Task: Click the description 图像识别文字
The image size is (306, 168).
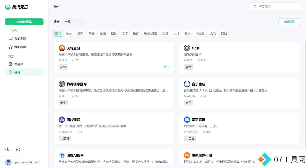Action: pyautogui.click(x=193, y=55)
